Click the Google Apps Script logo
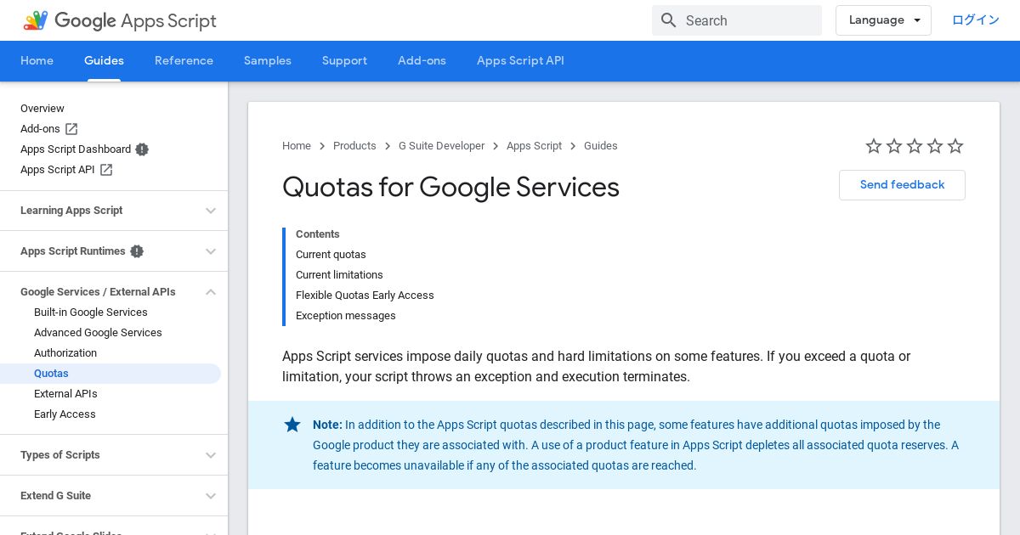The width and height of the screenshot is (1020, 535). tap(120, 20)
